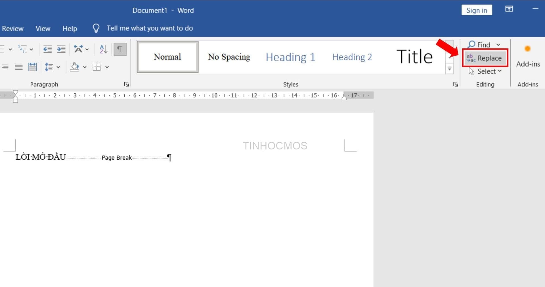545x287 pixels.
Task: Click the text LỜI MỞ ĐẦU
Action: pyautogui.click(x=41, y=157)
